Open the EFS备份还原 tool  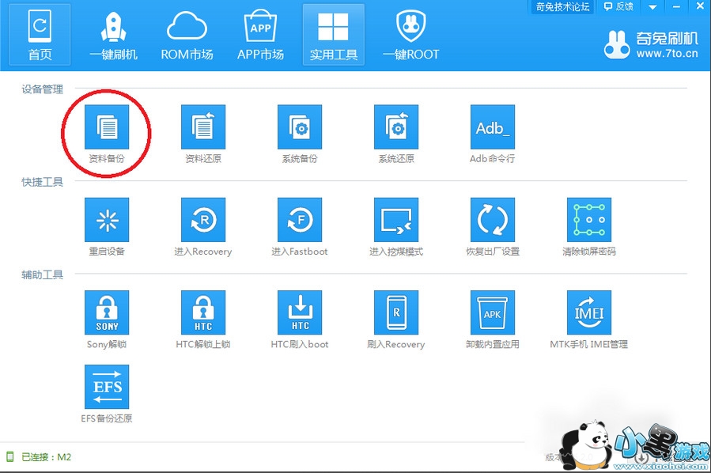pos(107,387)
